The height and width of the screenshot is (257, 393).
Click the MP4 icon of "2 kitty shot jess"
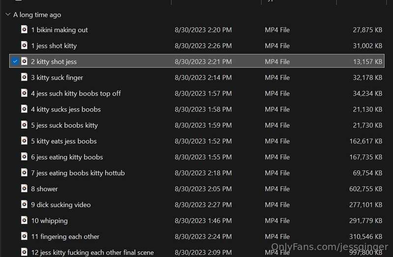[x=24, y=61]
